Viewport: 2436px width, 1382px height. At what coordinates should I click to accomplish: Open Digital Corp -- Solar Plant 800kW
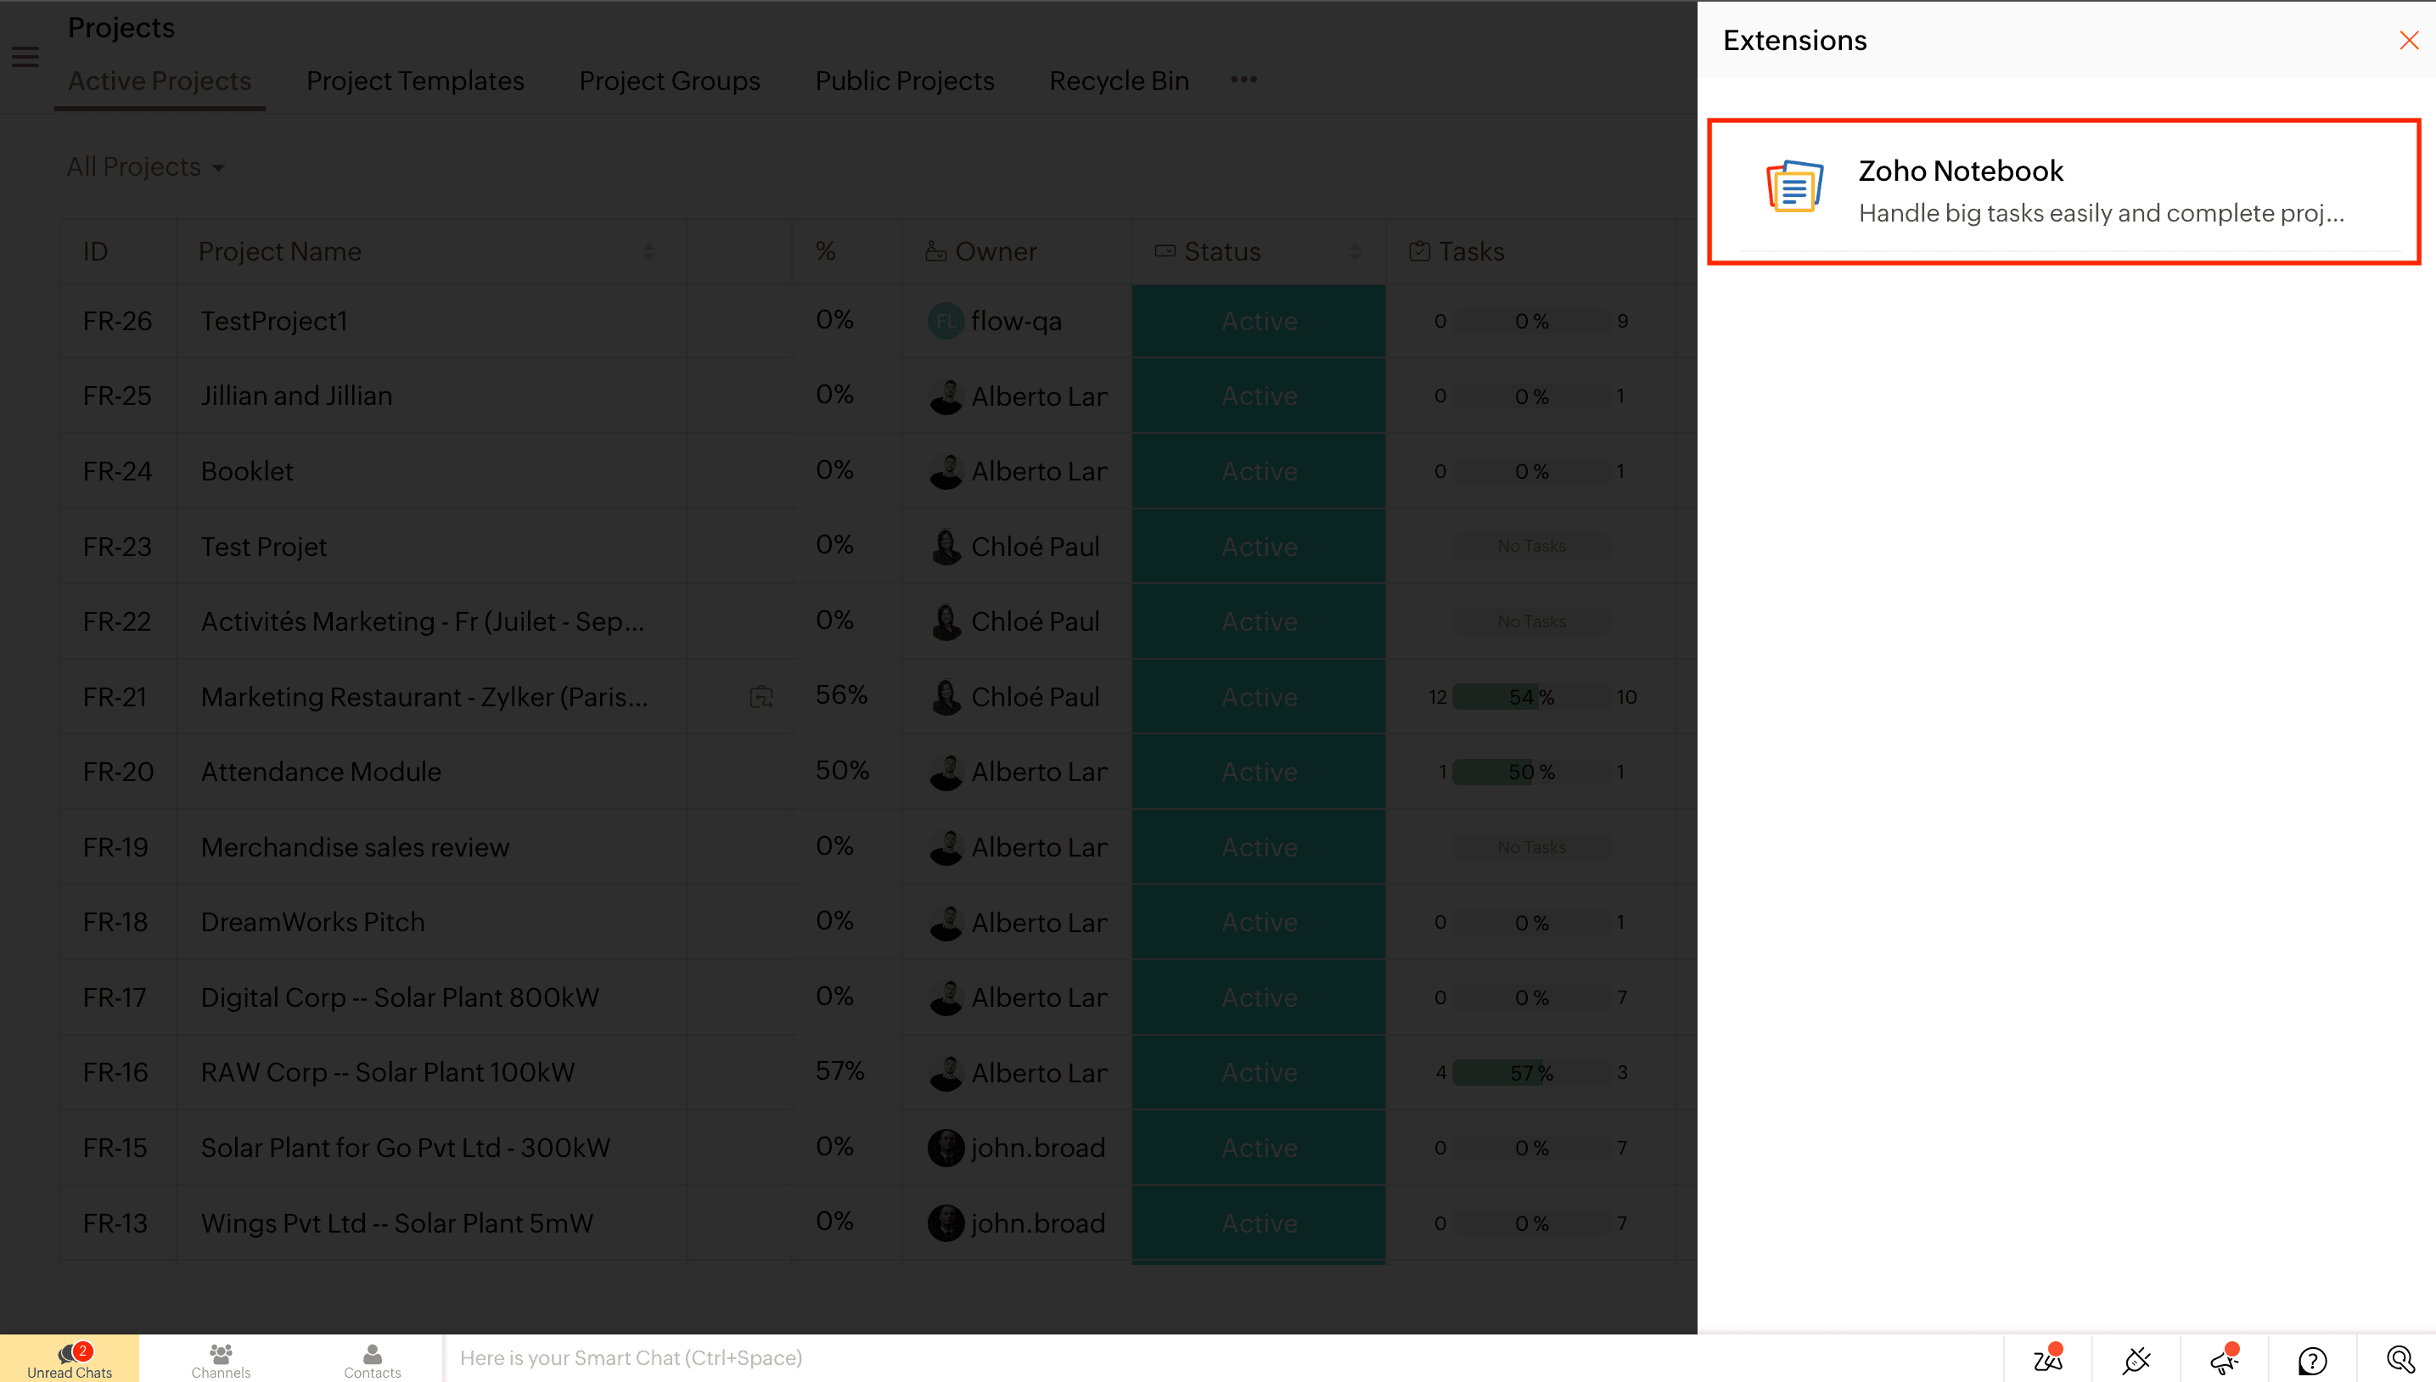pyautogui.click(x=400, y=997)
